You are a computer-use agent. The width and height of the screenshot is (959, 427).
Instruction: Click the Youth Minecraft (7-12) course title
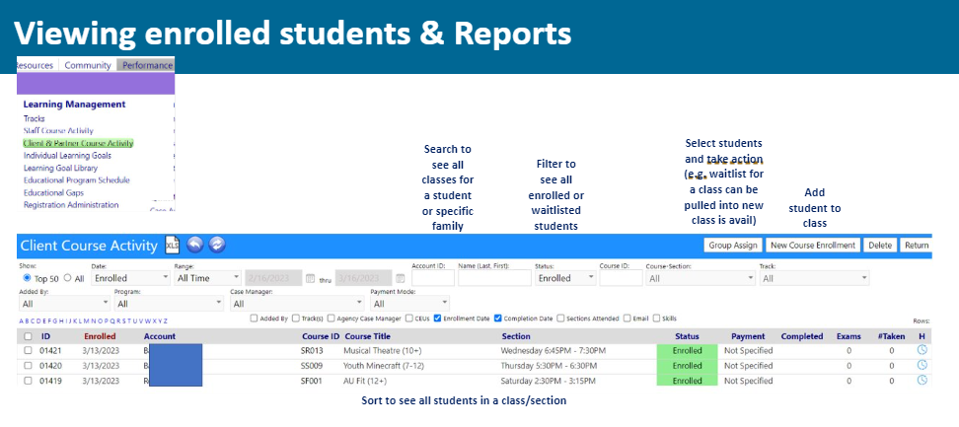click(x=385, y=366)
